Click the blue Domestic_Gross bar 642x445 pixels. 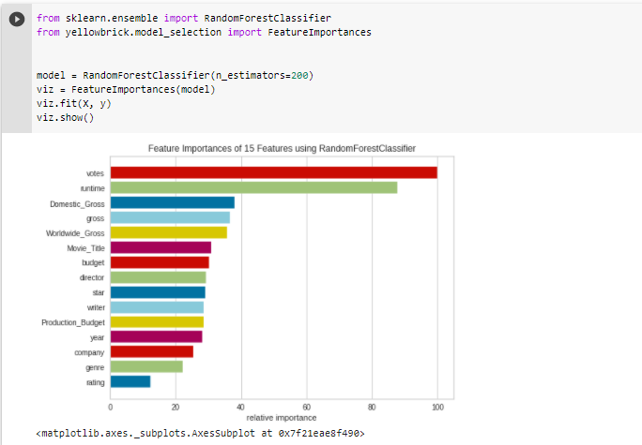173,202
